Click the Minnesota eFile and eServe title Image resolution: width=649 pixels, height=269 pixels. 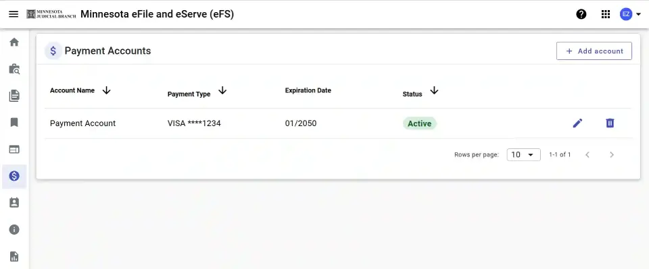click(158, 14)
